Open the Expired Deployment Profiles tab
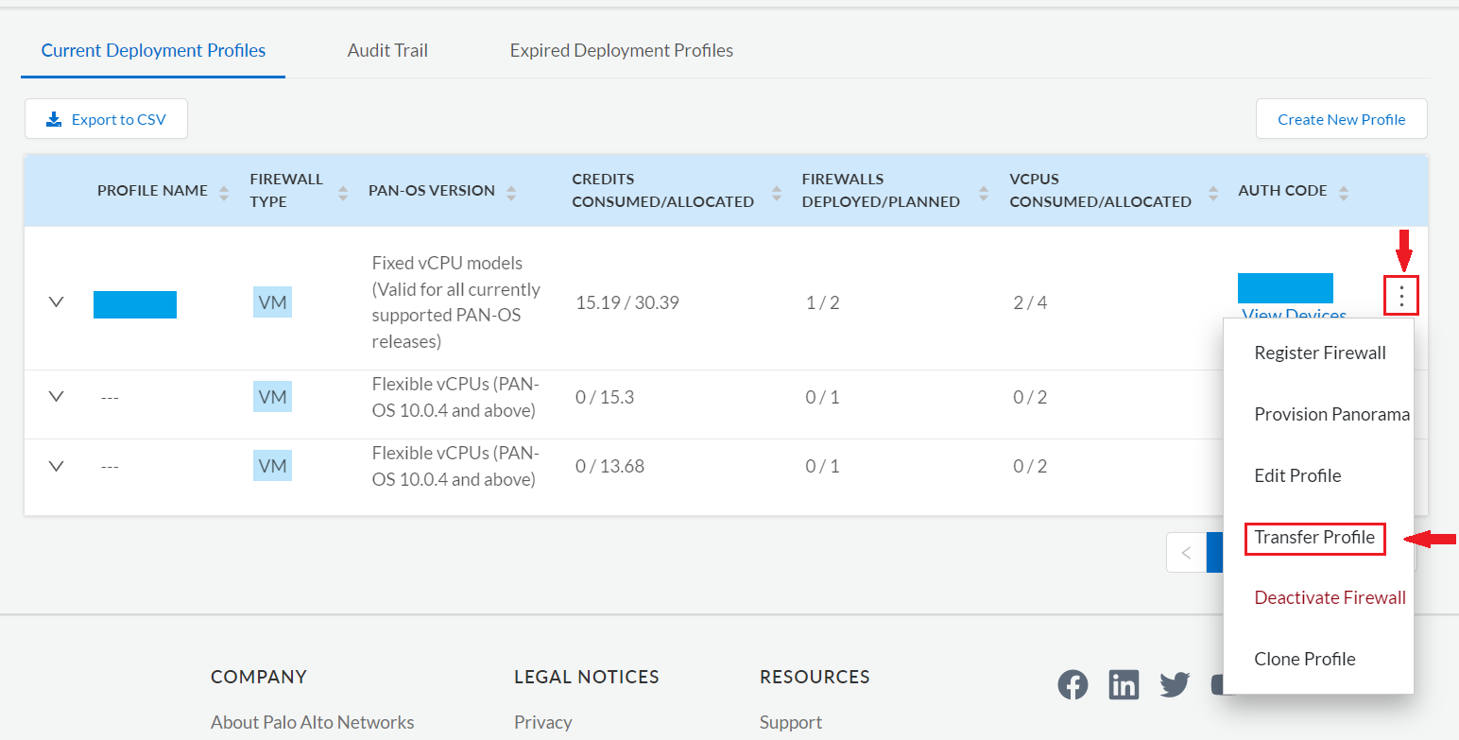 (621, 51)
